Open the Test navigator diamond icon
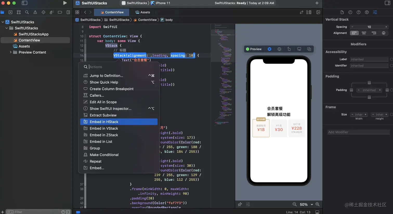The width and height of the screenshot is (393, 214). [x=43, y=12]
